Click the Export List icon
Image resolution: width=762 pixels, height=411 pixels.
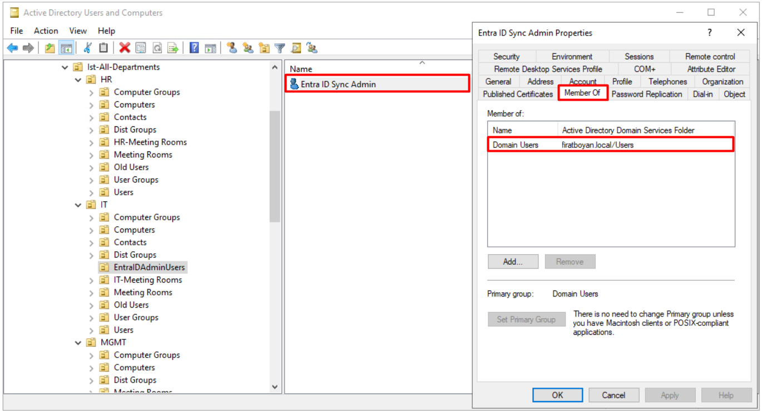tap(173, 48)
